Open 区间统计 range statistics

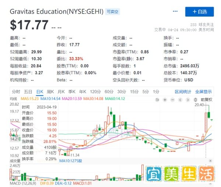pyautogui.click(x=183, y=92)
